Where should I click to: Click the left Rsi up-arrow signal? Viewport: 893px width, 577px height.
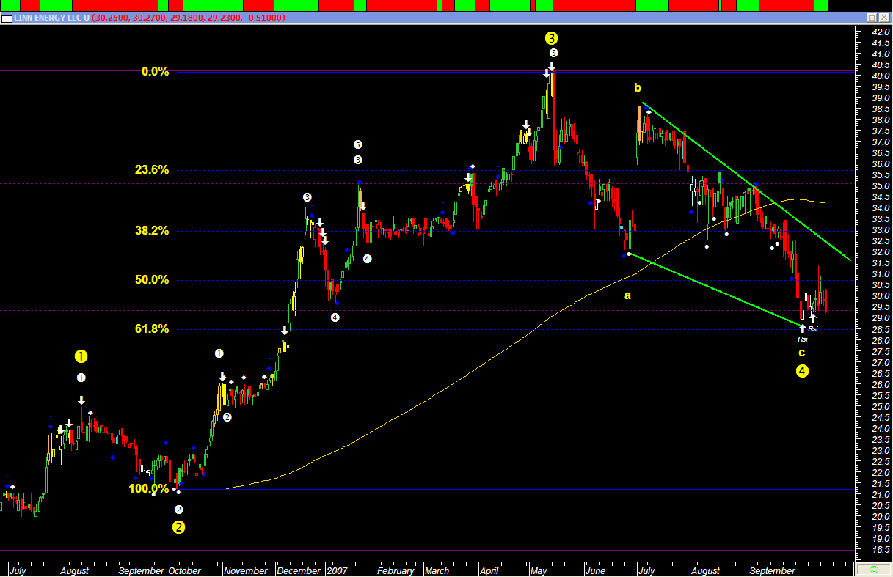[x=803, y=329]
